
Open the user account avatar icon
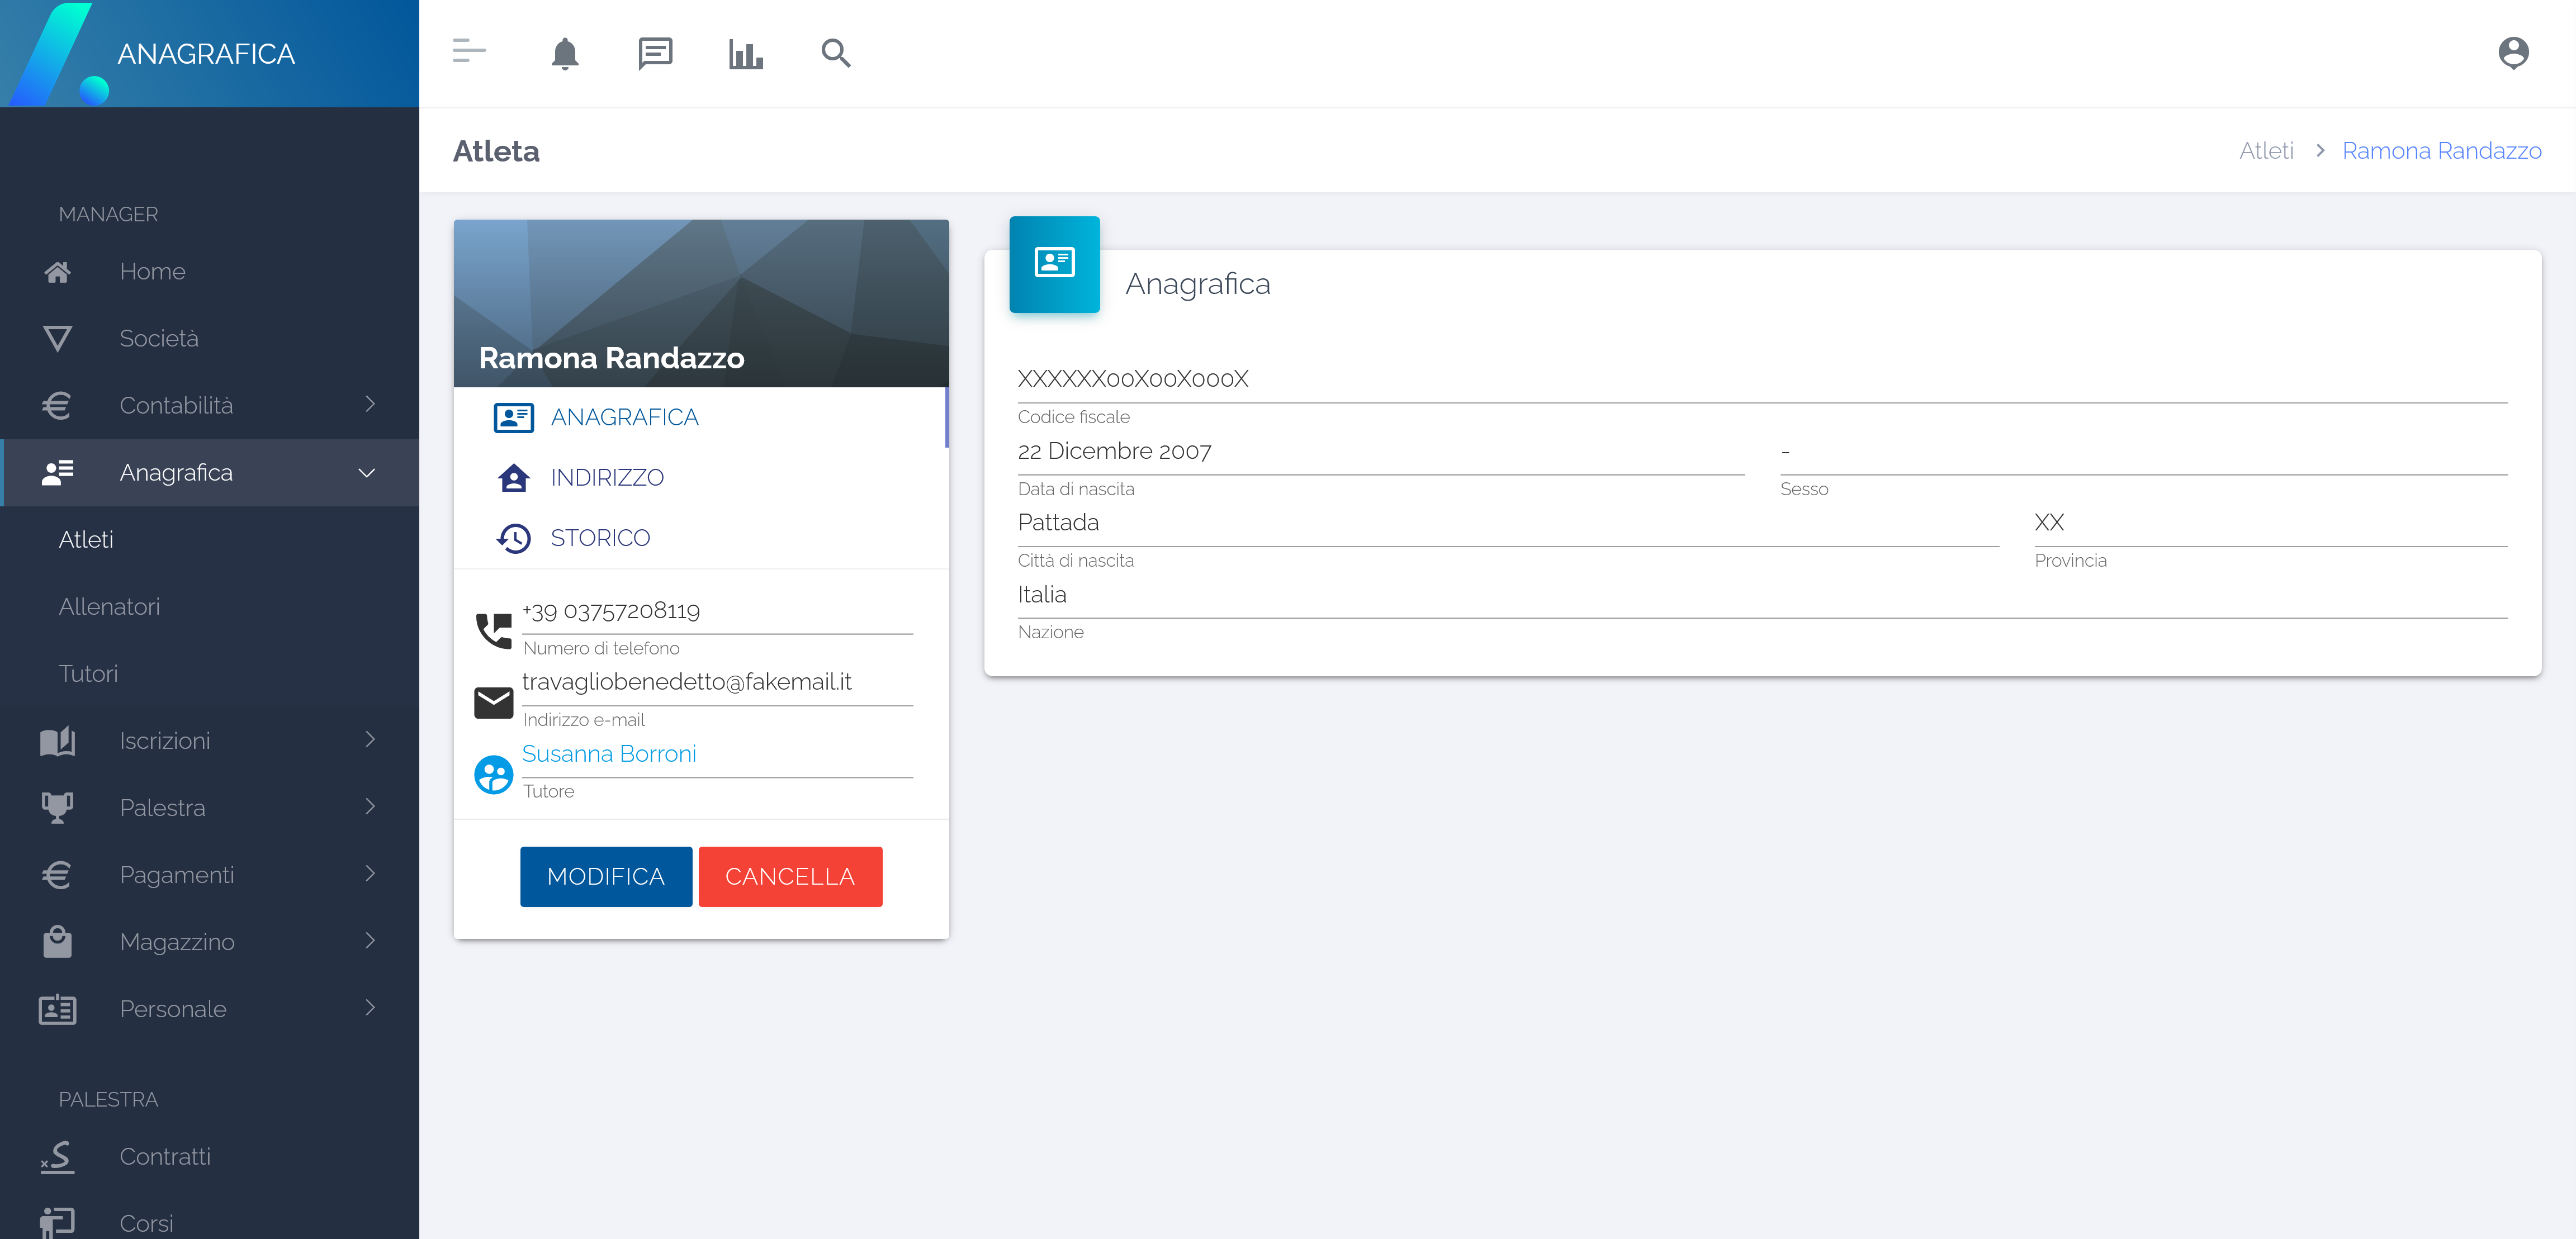(x=2513, y=53)
